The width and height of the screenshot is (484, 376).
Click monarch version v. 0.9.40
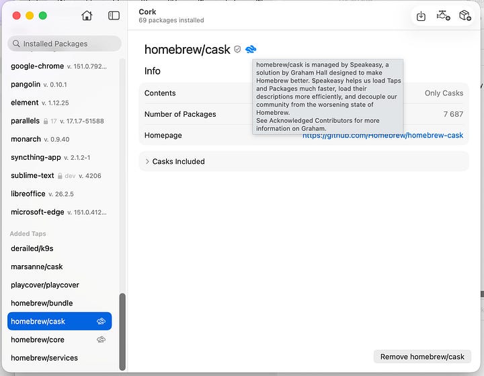pos(56,139)
